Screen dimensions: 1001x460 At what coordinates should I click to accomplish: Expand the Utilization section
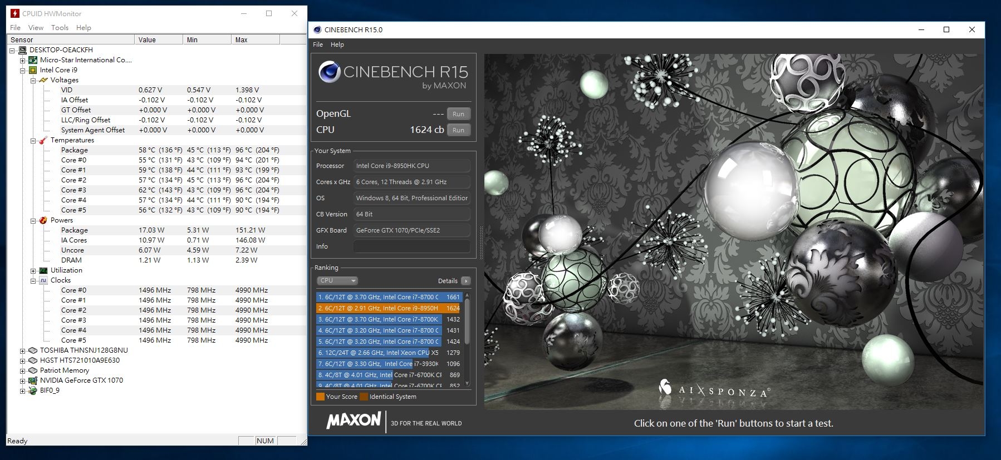(33, 271)
